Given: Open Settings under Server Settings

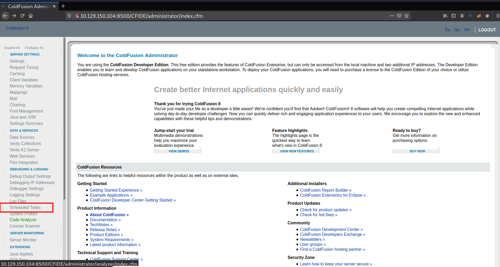Looking at the screenshot, I should point(17,61).
